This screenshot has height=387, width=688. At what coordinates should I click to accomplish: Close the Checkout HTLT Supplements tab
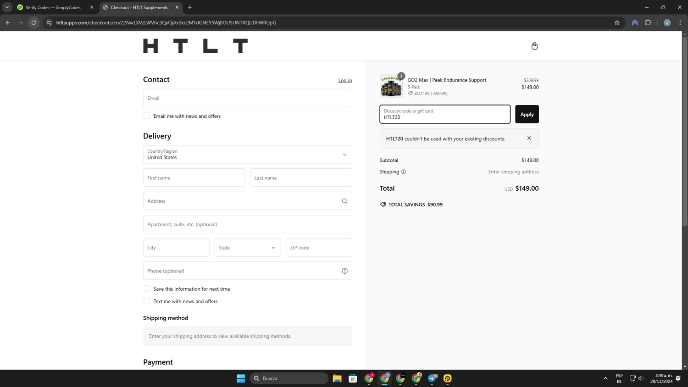(177, 7)
